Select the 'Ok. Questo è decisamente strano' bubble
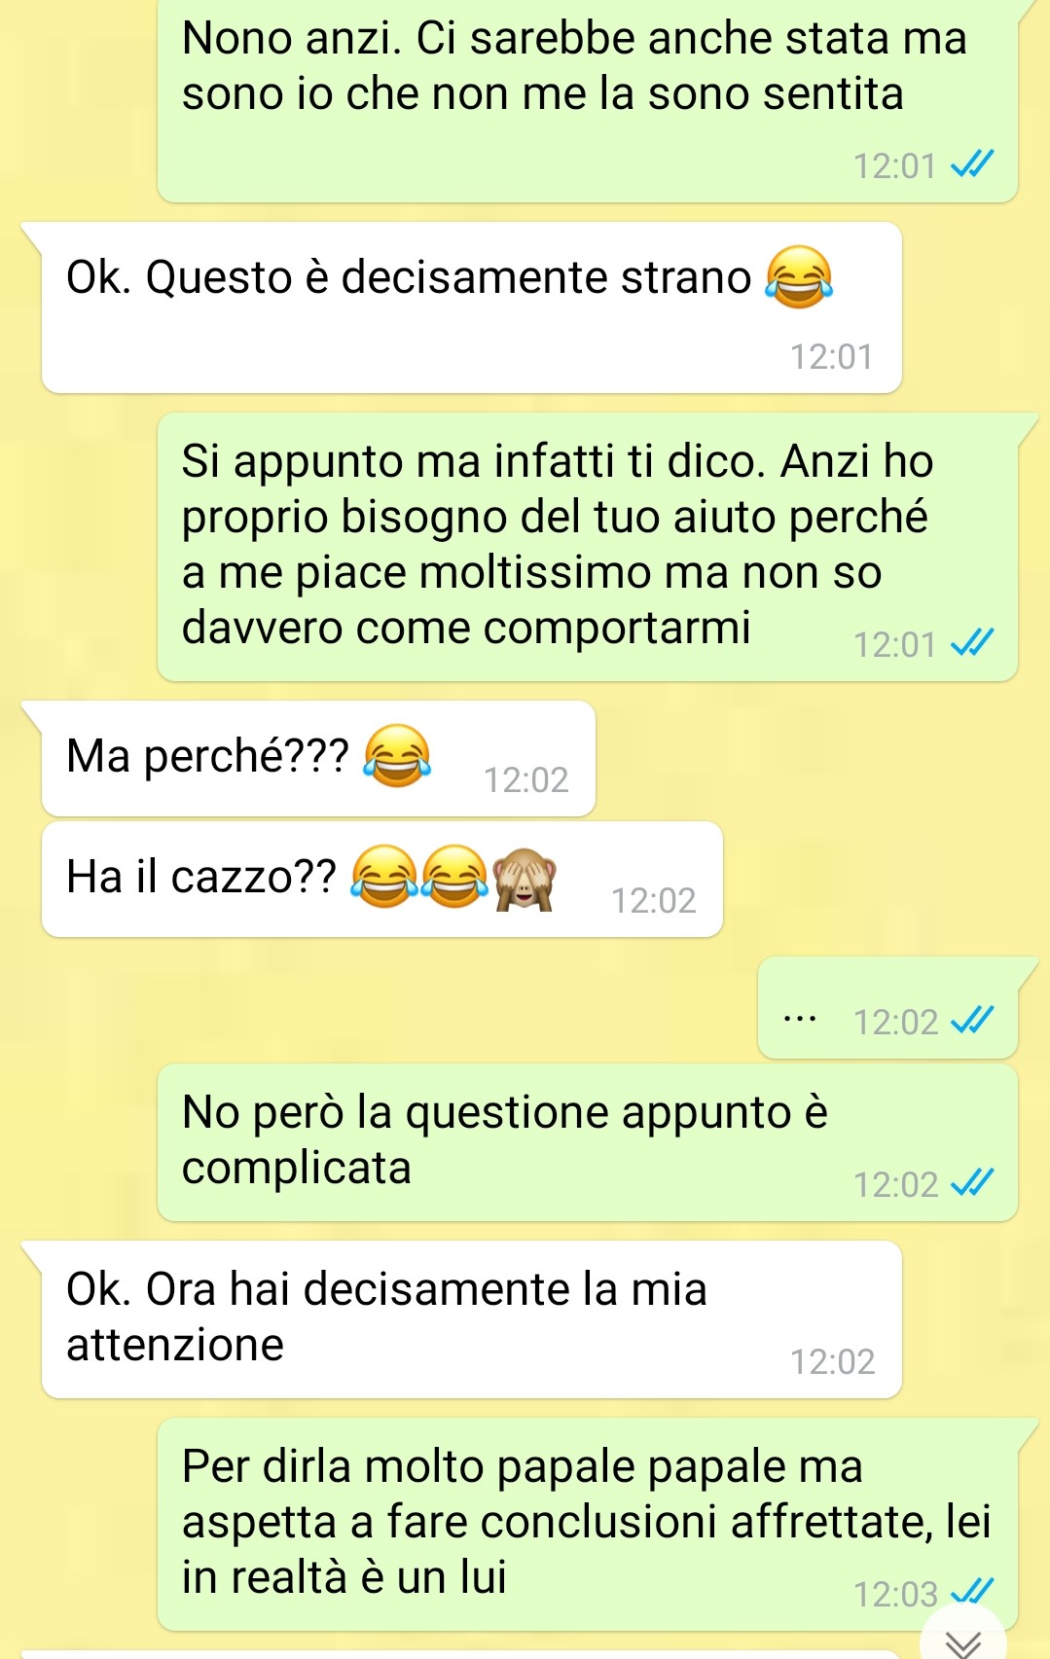The height and width of the screenshot is (1659, 1050). pos(472,307)
